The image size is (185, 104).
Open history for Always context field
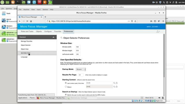[x=116, y=87]
